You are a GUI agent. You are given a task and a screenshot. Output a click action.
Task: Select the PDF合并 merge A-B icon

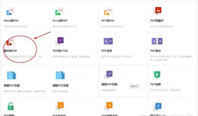(x=108, y=41)
